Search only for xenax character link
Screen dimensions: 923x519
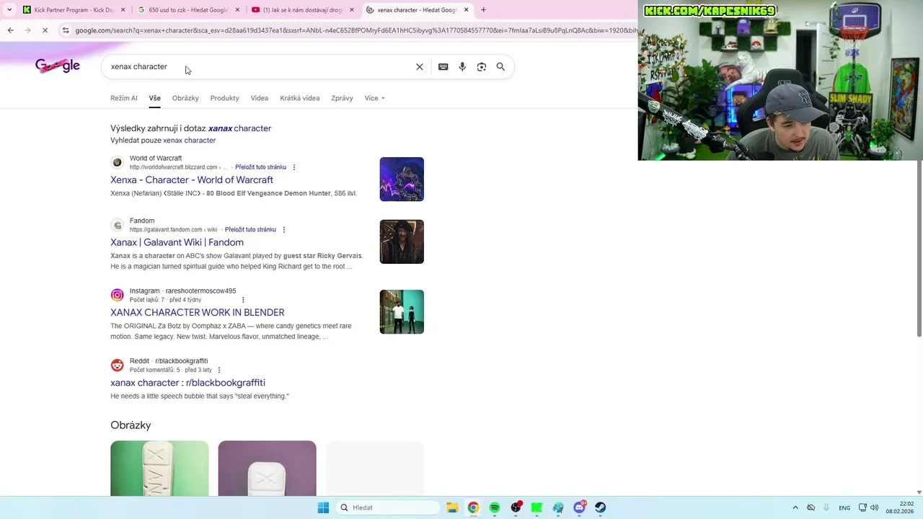[x=189, y=141]
